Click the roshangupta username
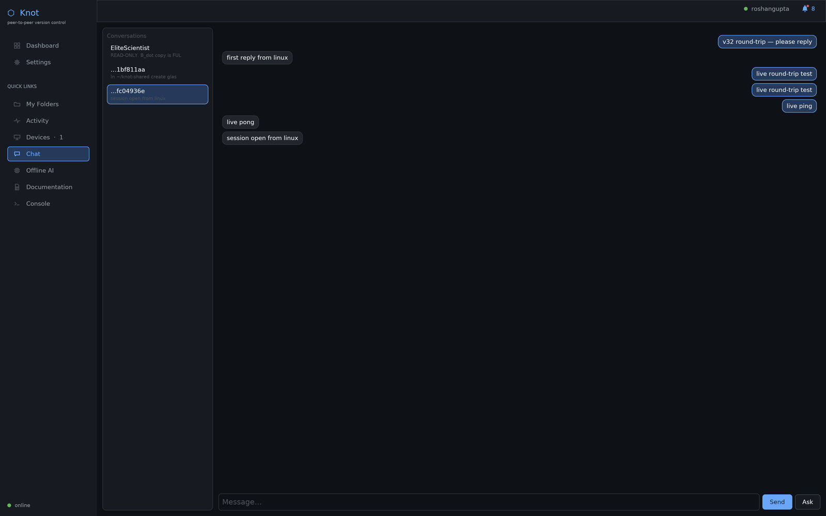 [x=770, y=9]
